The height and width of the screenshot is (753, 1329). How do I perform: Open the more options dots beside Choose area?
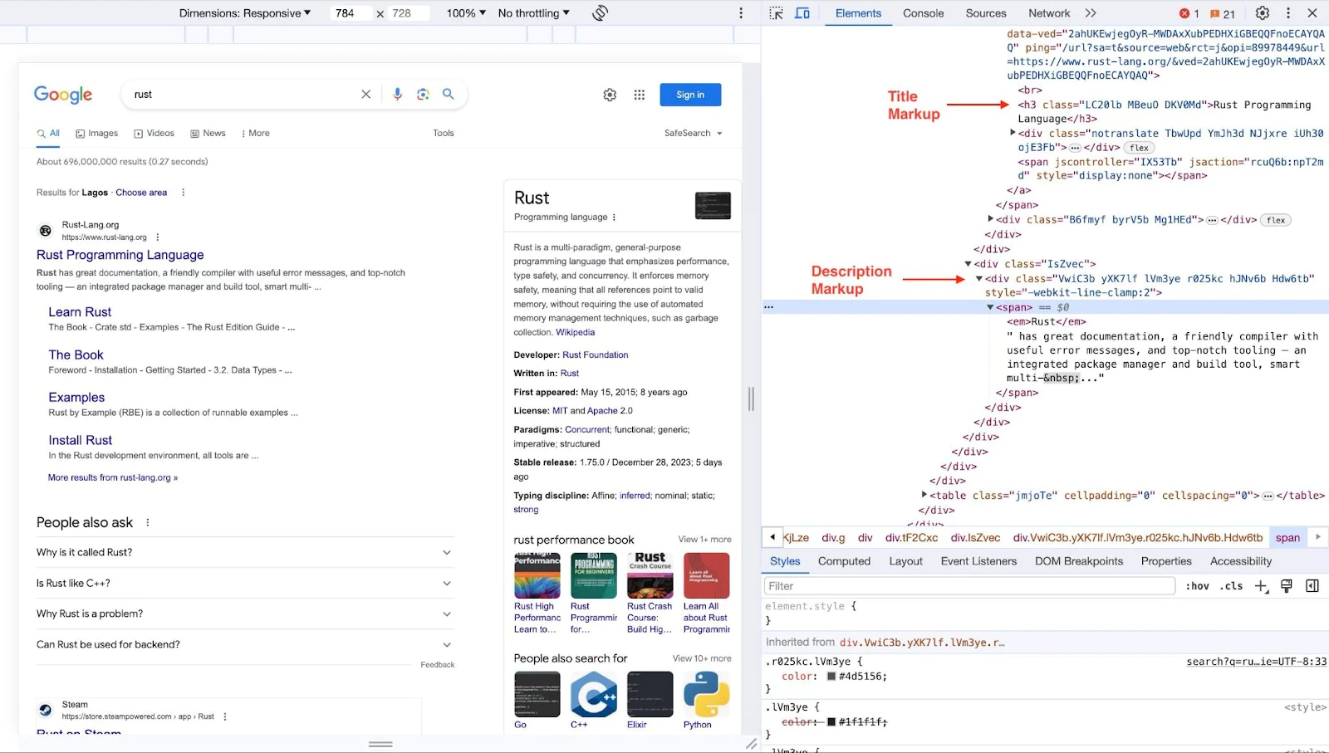pos(183,193)
